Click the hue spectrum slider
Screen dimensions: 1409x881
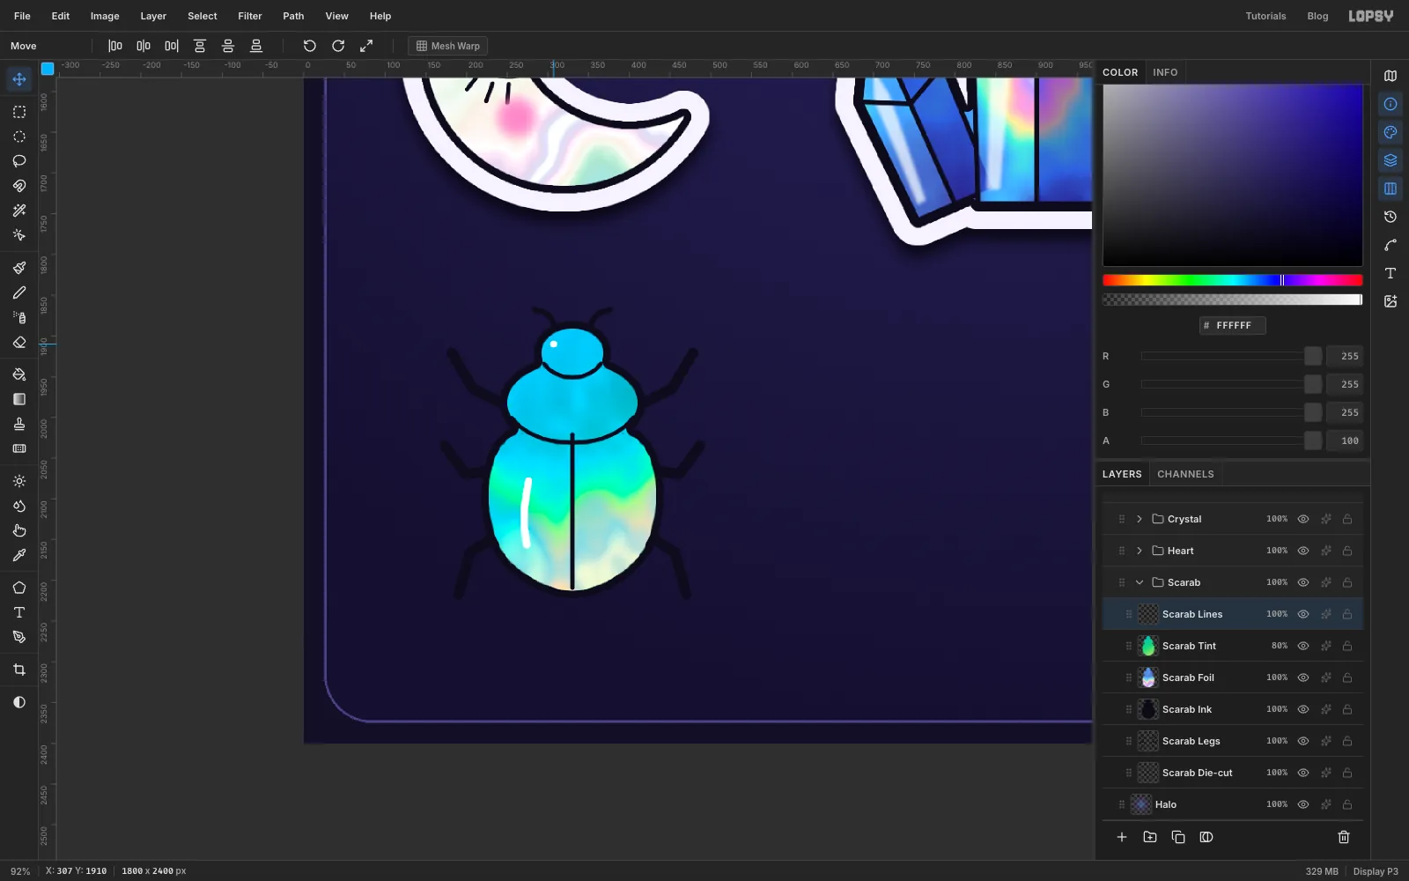click(x=1233, y=280)
